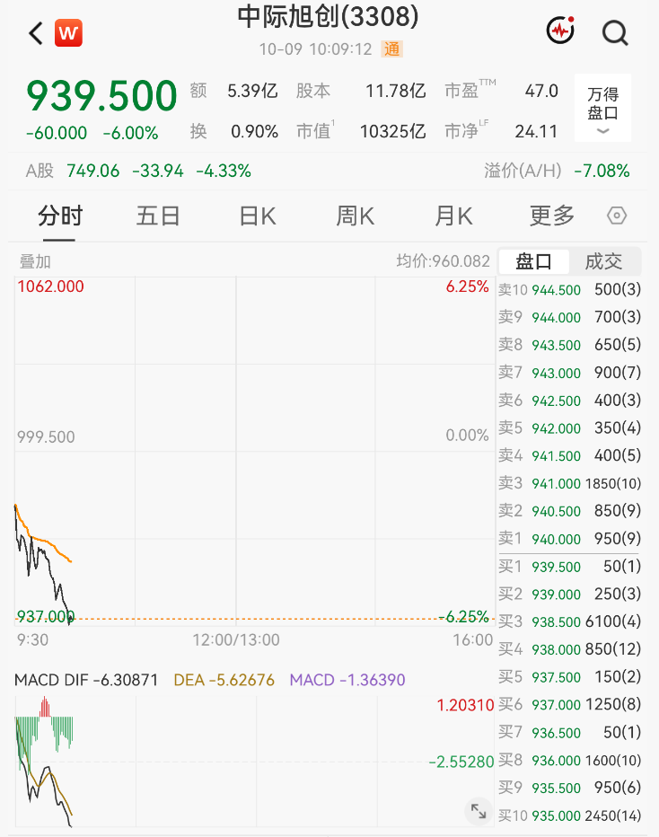Select 卖4 row at 941.500

(569, 456)
